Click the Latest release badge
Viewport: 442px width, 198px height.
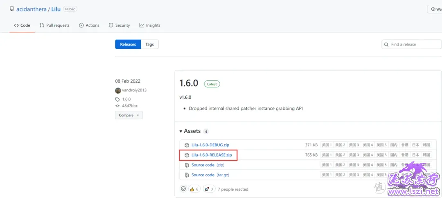pyautogui.click(x=212, y=84)
